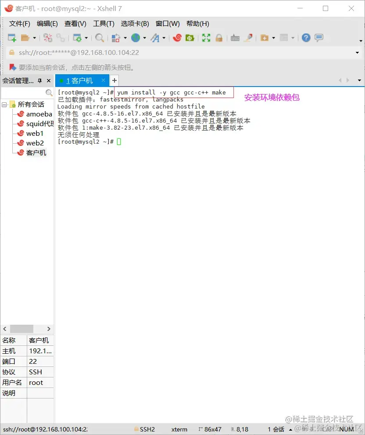Click the Lock screen padlock icon
The image size is (365, 435).
coord(219,38)
